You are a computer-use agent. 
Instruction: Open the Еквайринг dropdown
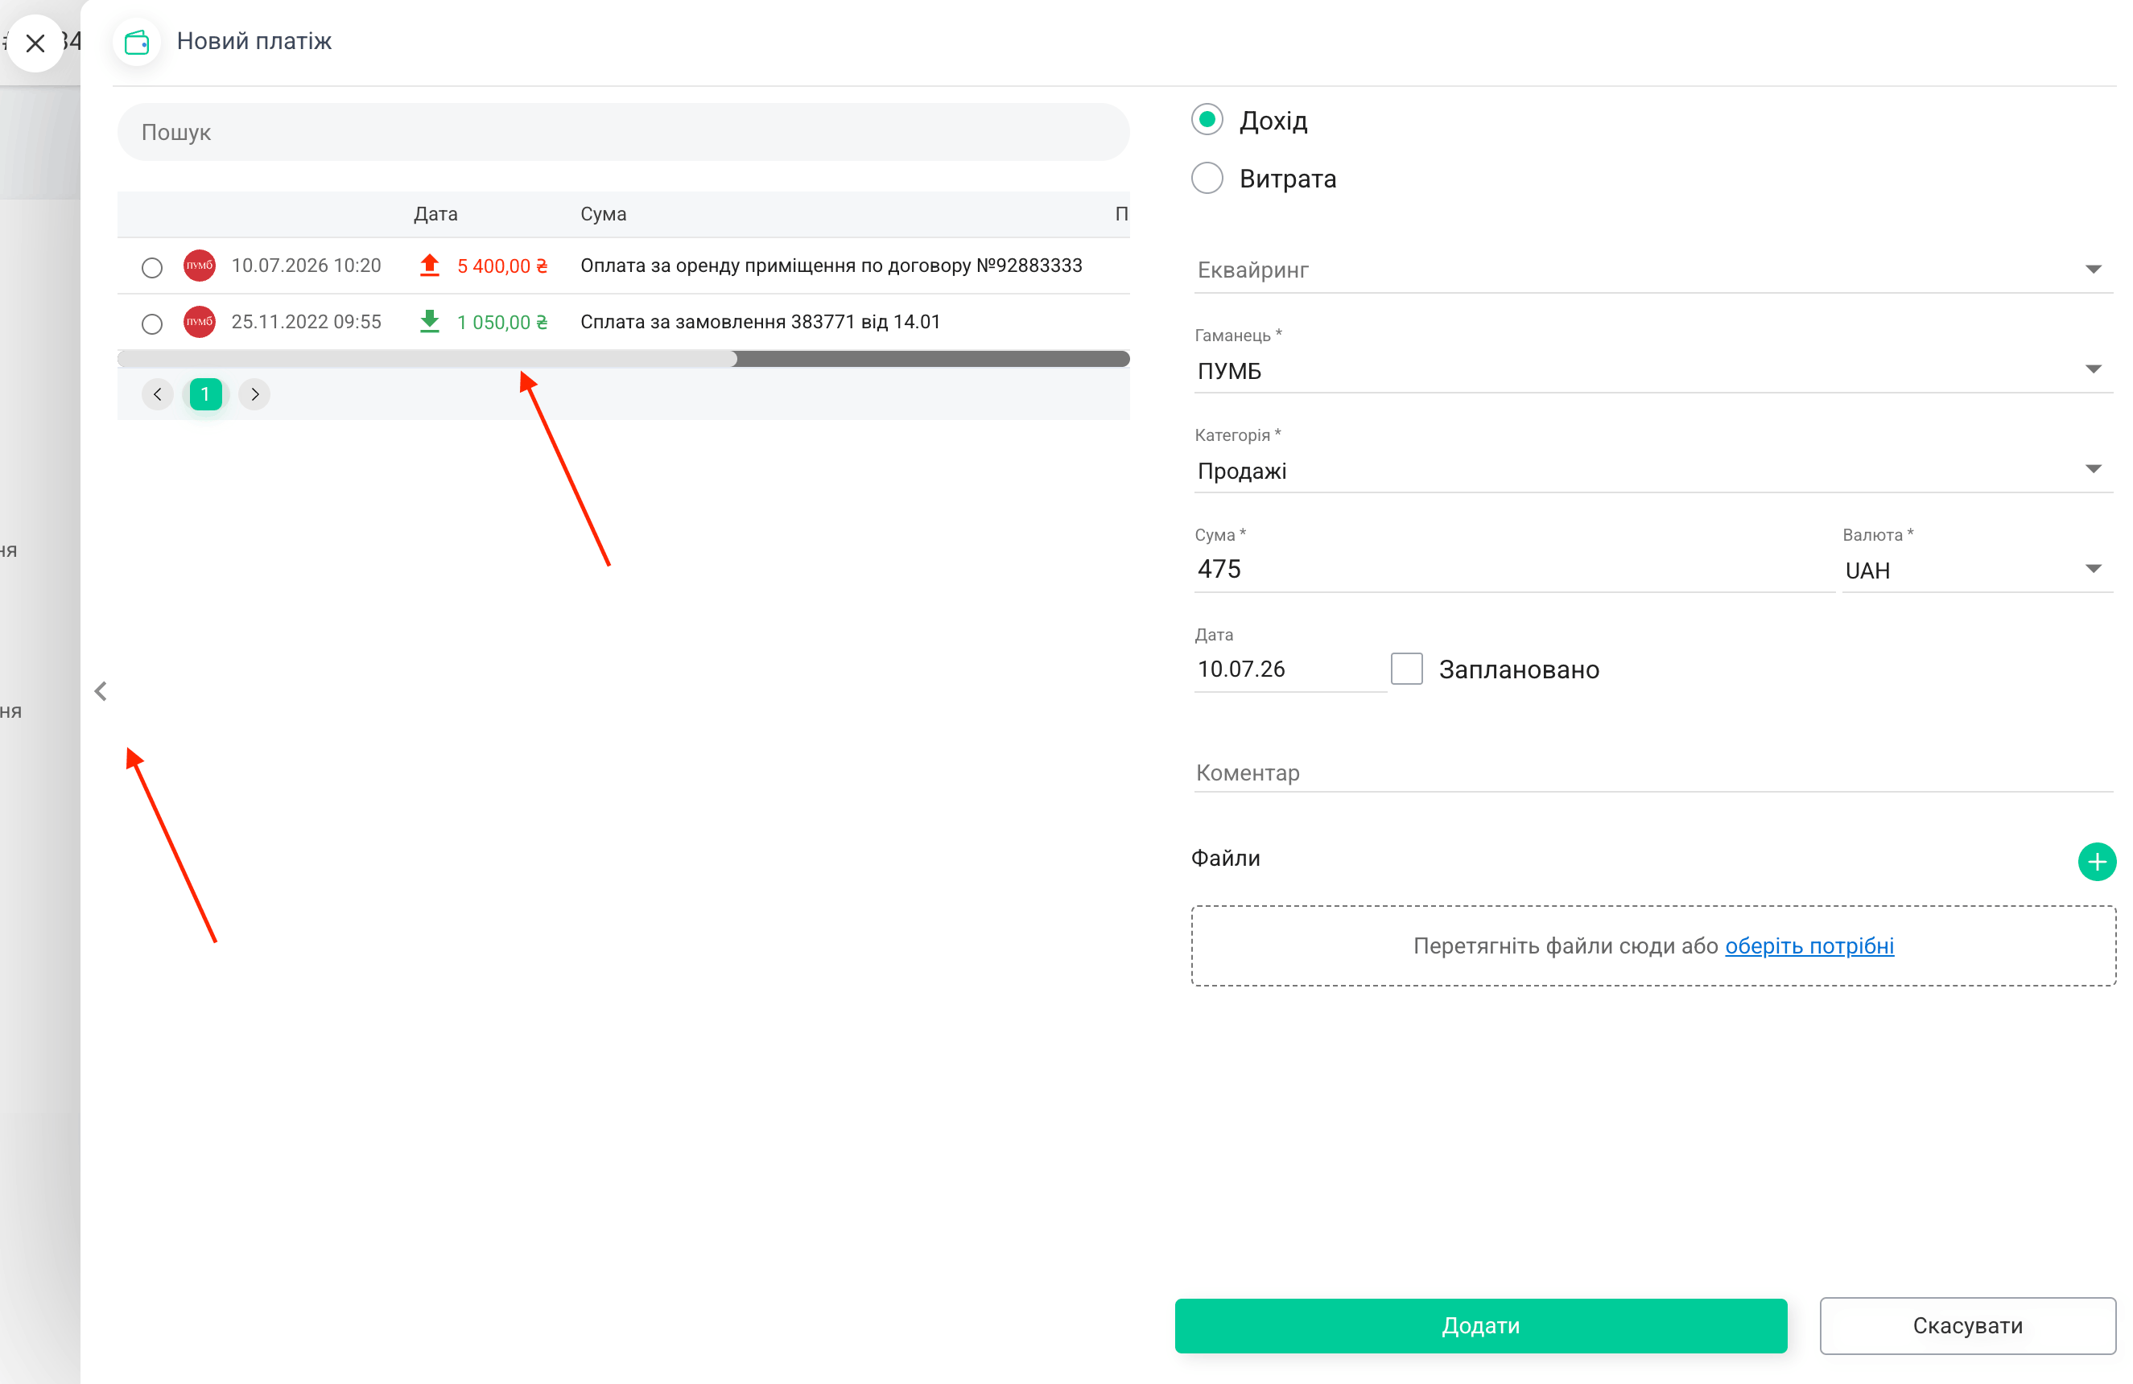click(1652, 270)
